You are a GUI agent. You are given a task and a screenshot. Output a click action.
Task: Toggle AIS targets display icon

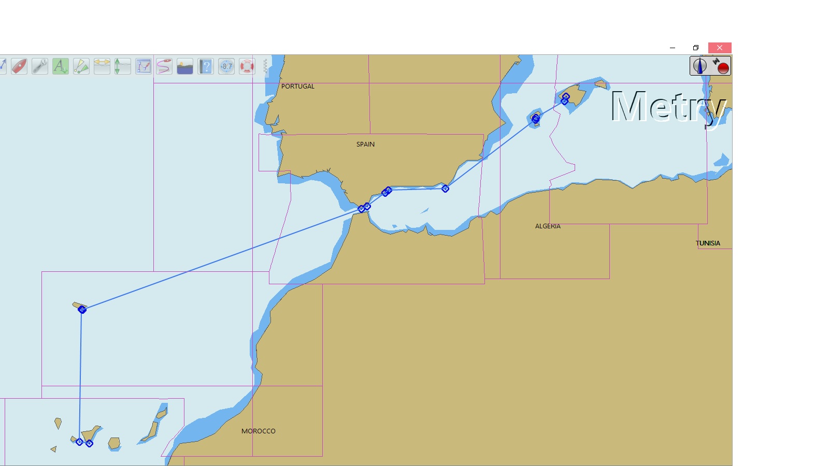(x=81, y=66)
